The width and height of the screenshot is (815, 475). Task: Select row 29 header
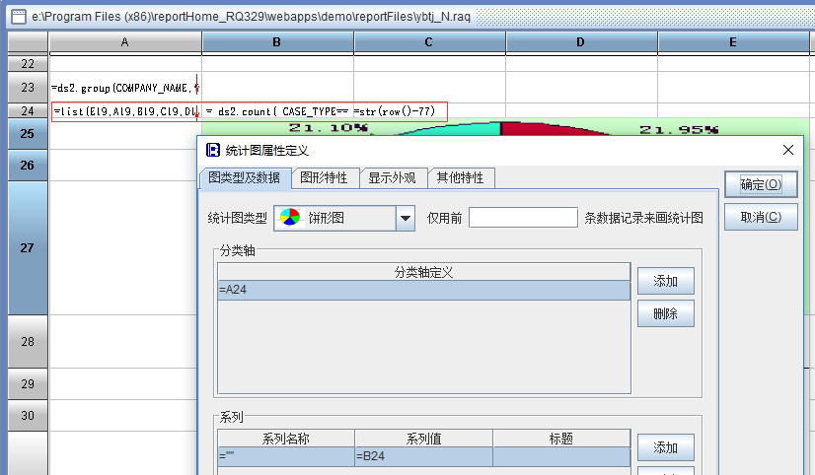coord(28,383)
